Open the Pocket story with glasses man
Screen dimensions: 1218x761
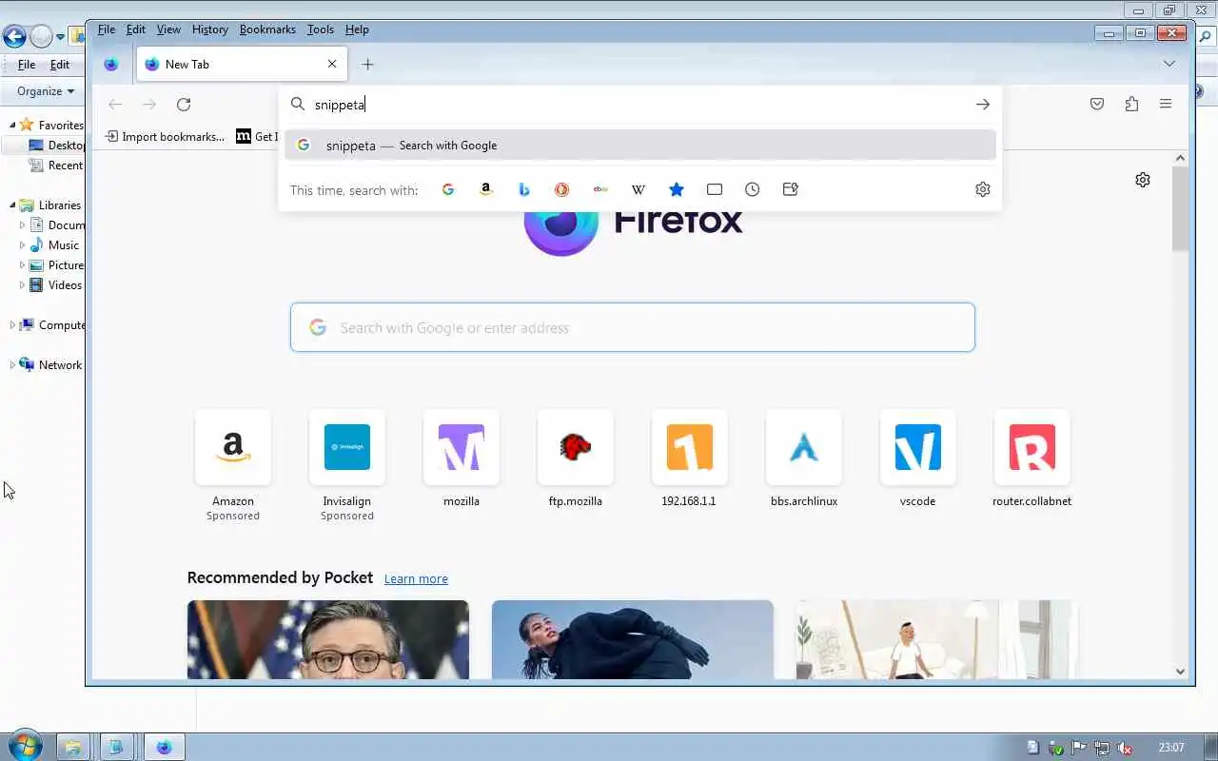pyautogui.click(x=328, y=639)
